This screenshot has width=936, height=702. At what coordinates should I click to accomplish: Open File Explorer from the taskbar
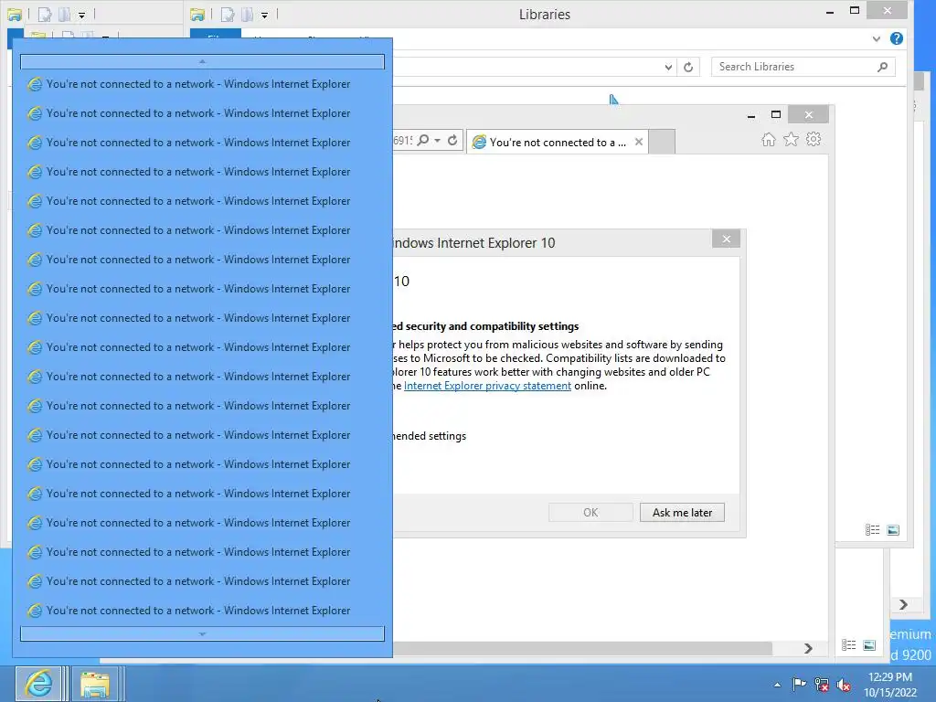tap(95, 684)
